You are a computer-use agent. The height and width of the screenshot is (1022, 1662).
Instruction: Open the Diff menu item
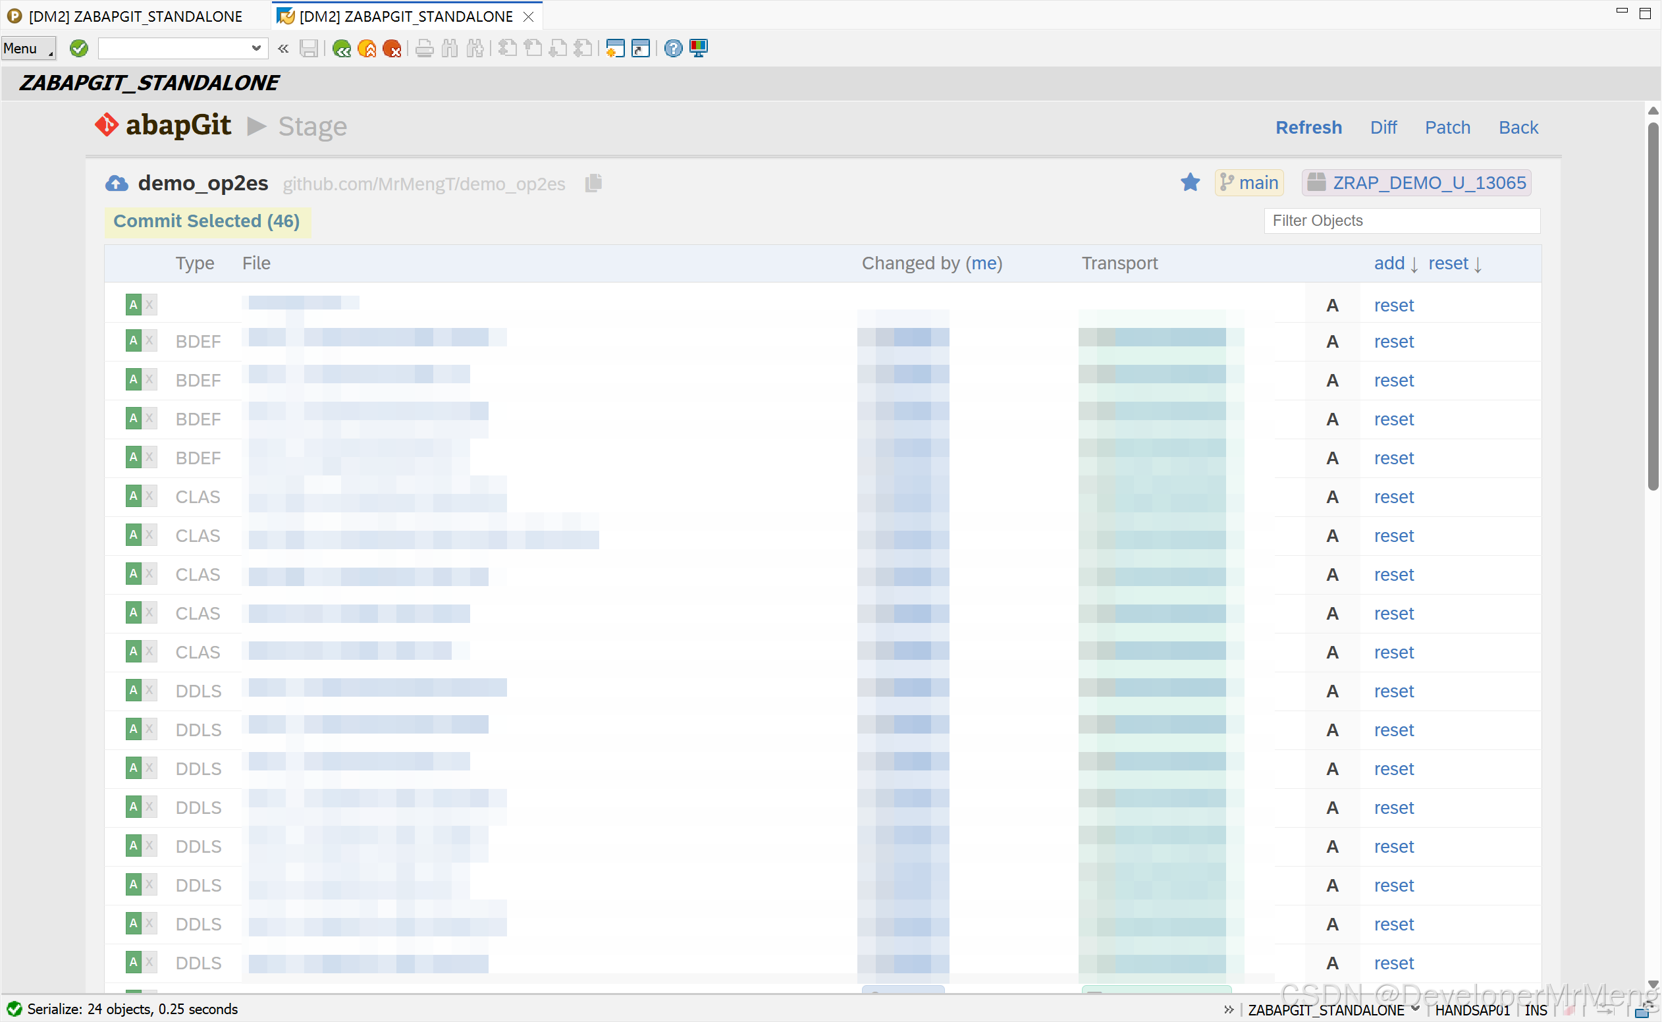click(1383, 127)
